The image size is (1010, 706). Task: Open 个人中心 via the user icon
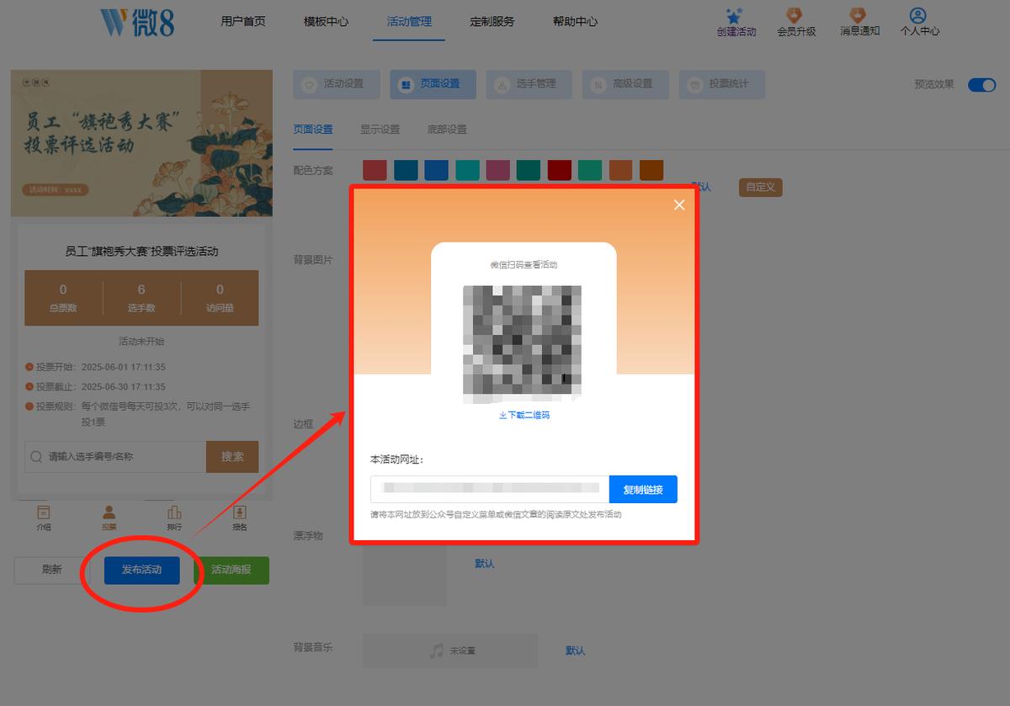(x=918, y=15)
